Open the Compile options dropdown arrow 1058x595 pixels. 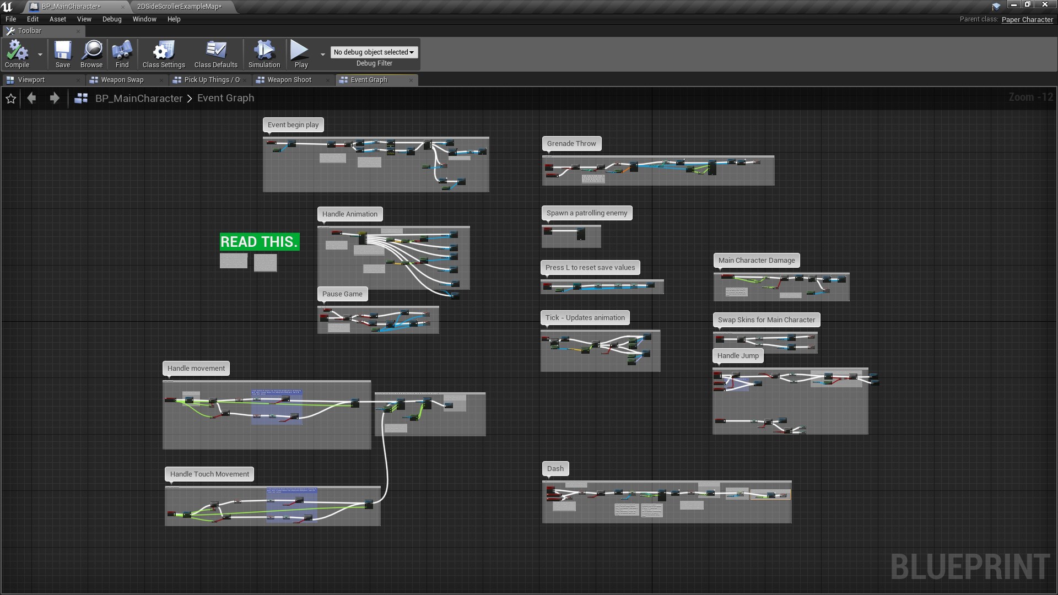click(x=39, y=55)
